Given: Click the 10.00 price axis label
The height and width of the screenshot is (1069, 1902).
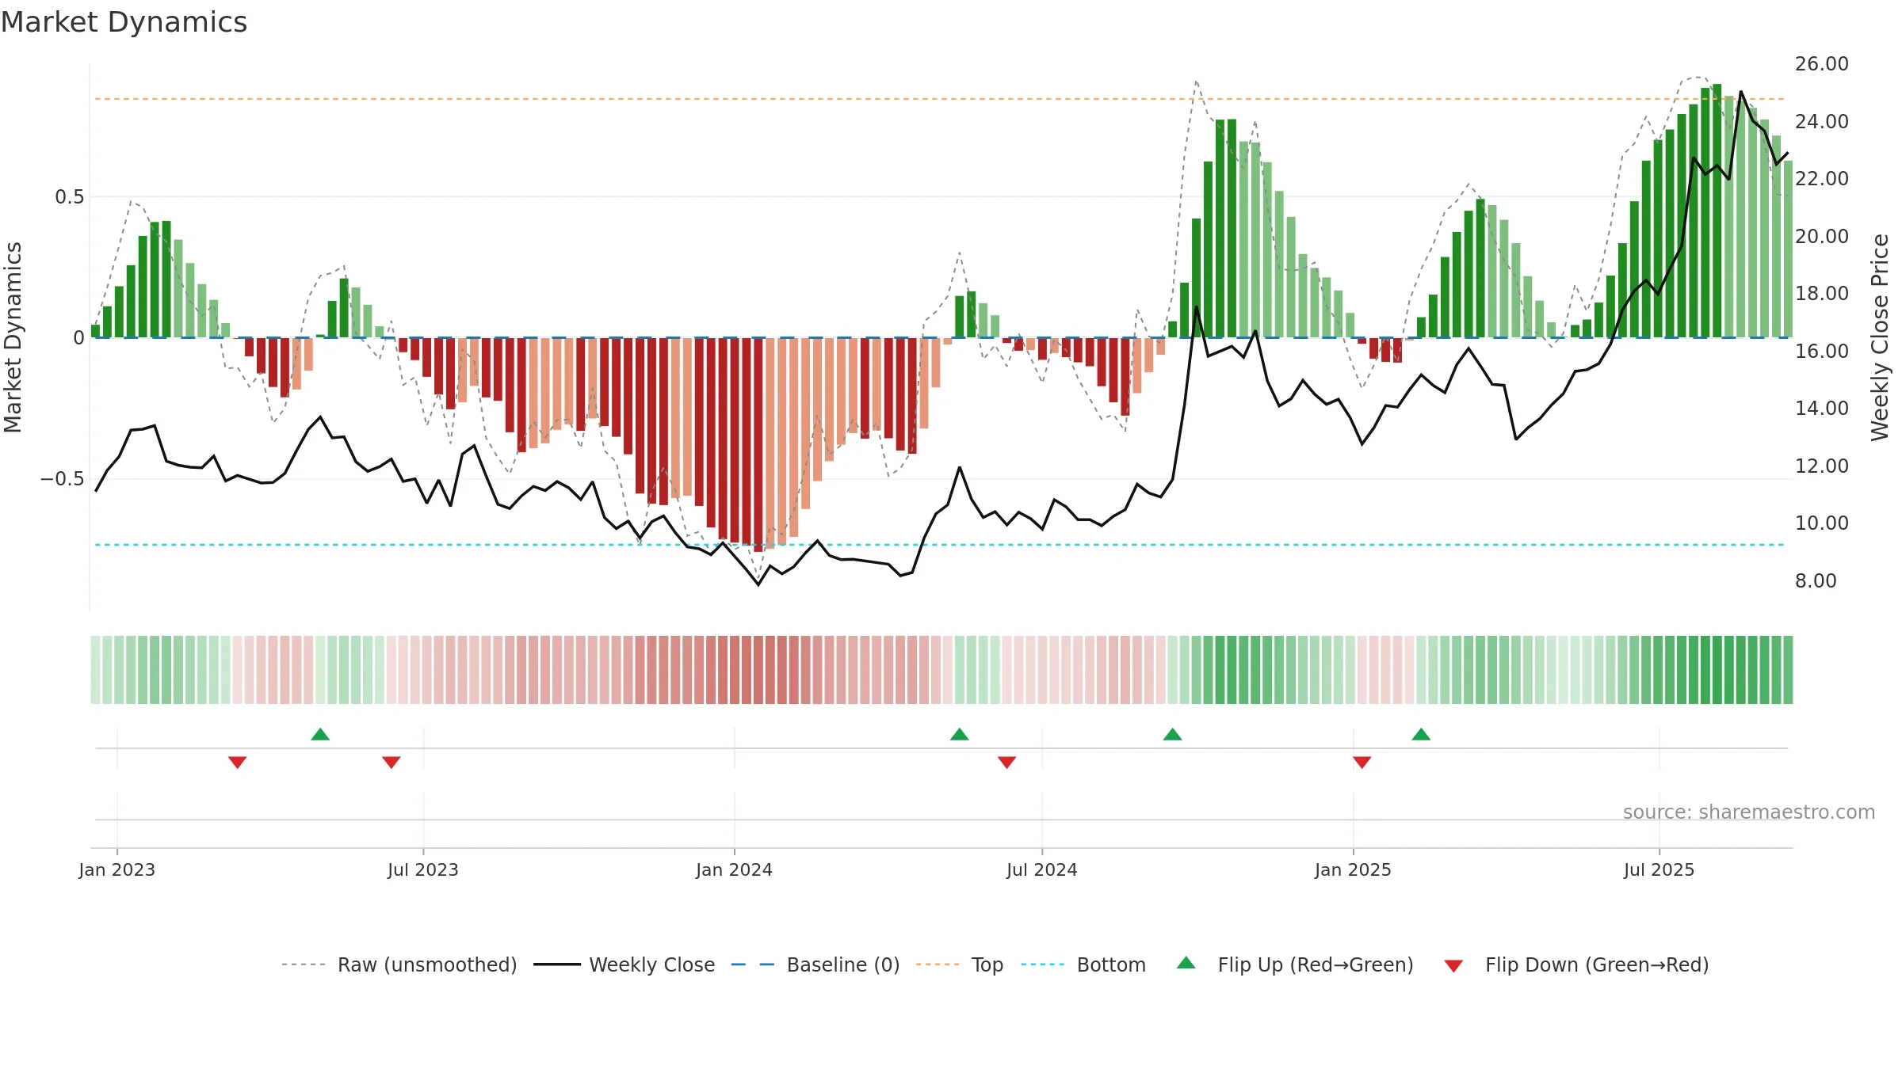Looking at the screenshot, I should click(1822, 523).
